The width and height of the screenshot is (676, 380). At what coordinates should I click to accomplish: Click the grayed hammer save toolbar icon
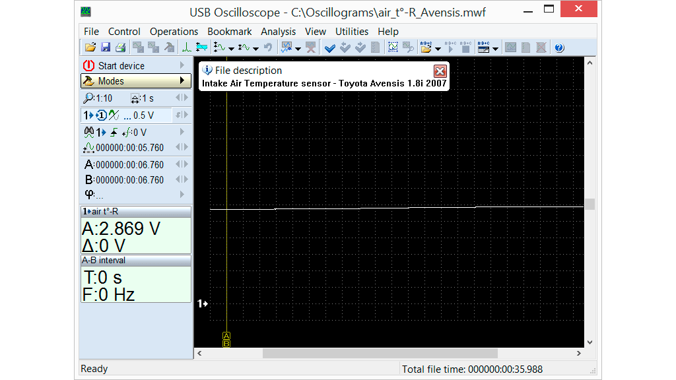click(170, 47)
